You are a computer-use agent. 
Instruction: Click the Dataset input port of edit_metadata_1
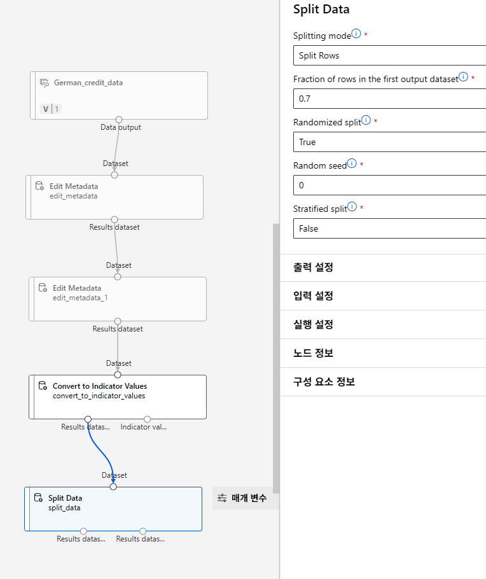coord(118,277)
